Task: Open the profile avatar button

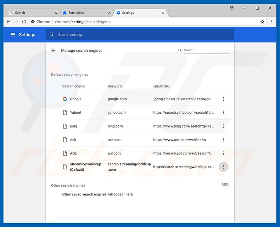Action: coord(231,8)
